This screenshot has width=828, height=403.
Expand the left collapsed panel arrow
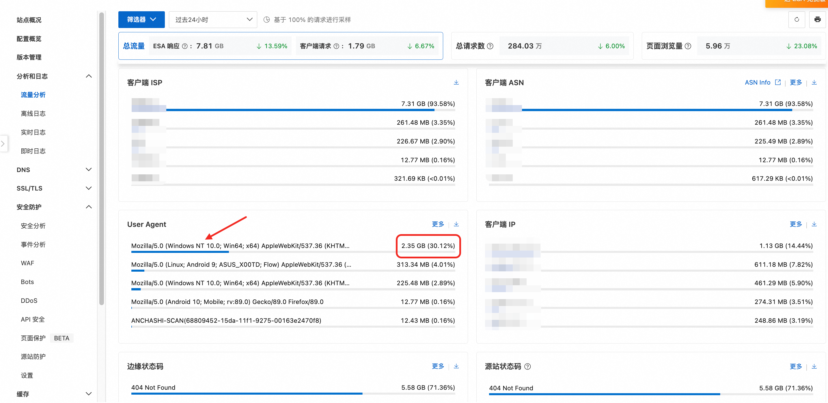pos(3,144)
